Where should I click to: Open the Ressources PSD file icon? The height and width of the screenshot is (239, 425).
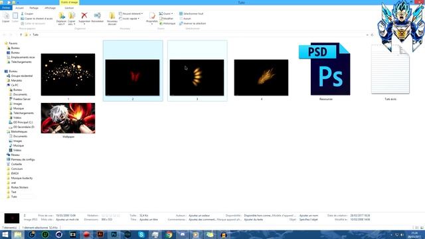point(325,69)
